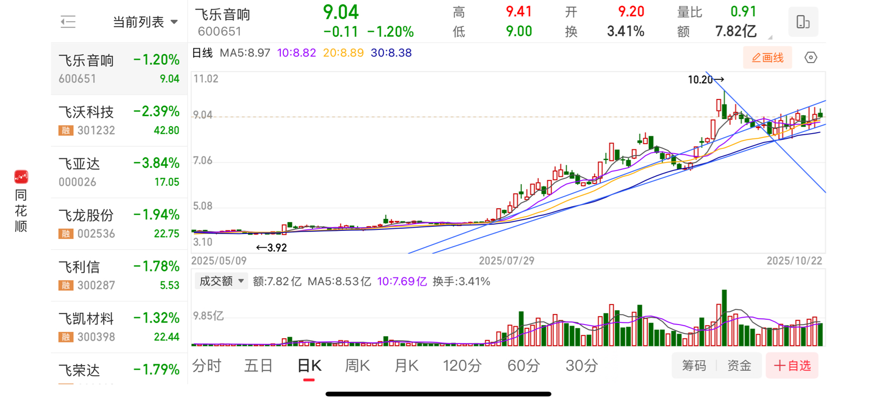Click the purple MA 10:8.82 label
The width and height of the screenshot is (877, 404).
tap(297, 53)
